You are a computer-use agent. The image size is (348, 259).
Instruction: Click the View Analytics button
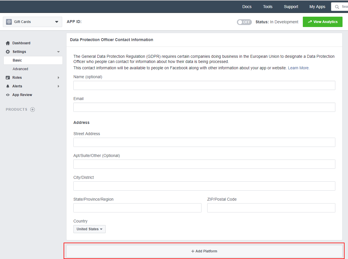322,22
